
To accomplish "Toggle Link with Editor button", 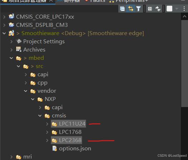I will pos(130,9).
